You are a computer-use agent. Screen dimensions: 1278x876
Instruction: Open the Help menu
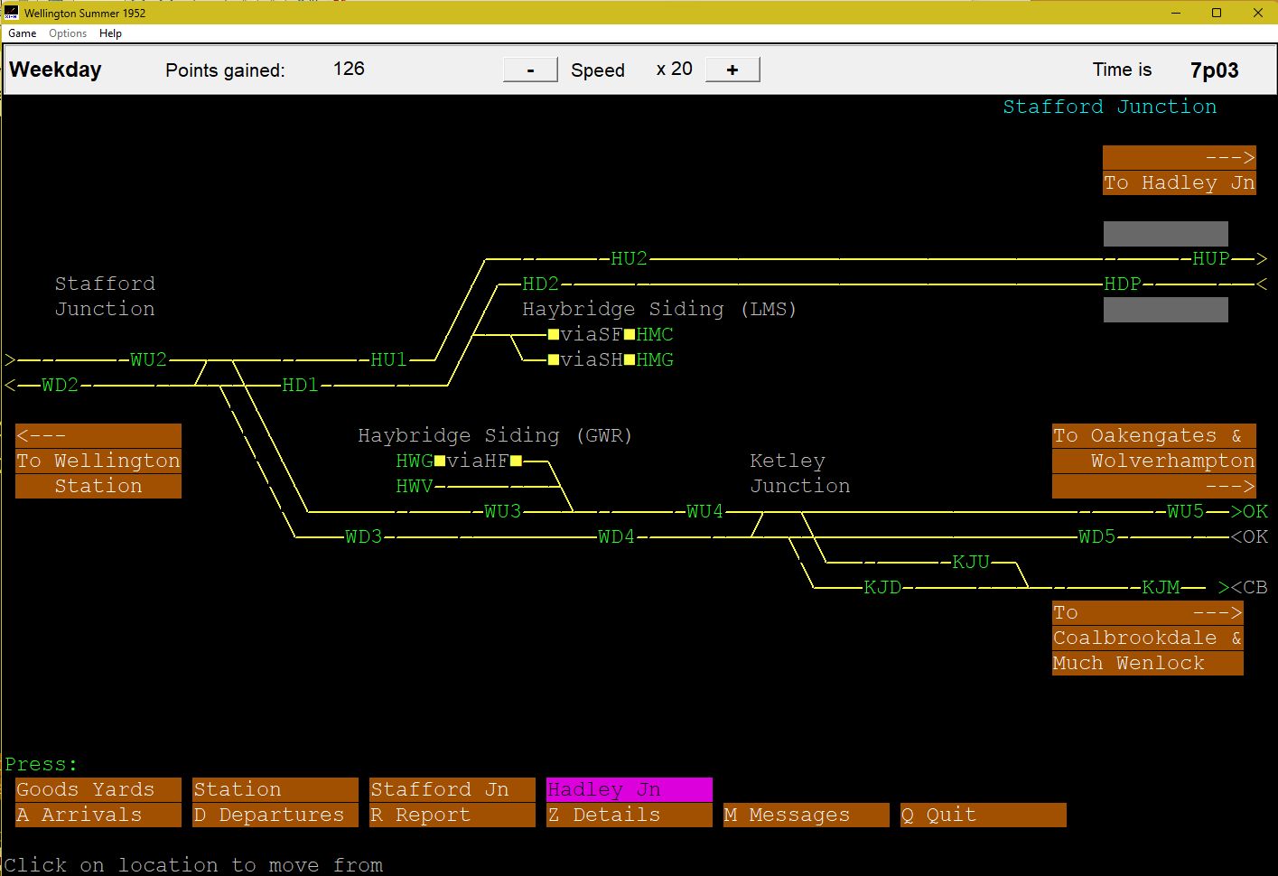[110, 33]
